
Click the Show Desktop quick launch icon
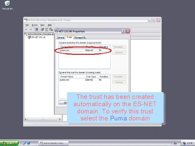pyautogui.click(x=24, y=143)
